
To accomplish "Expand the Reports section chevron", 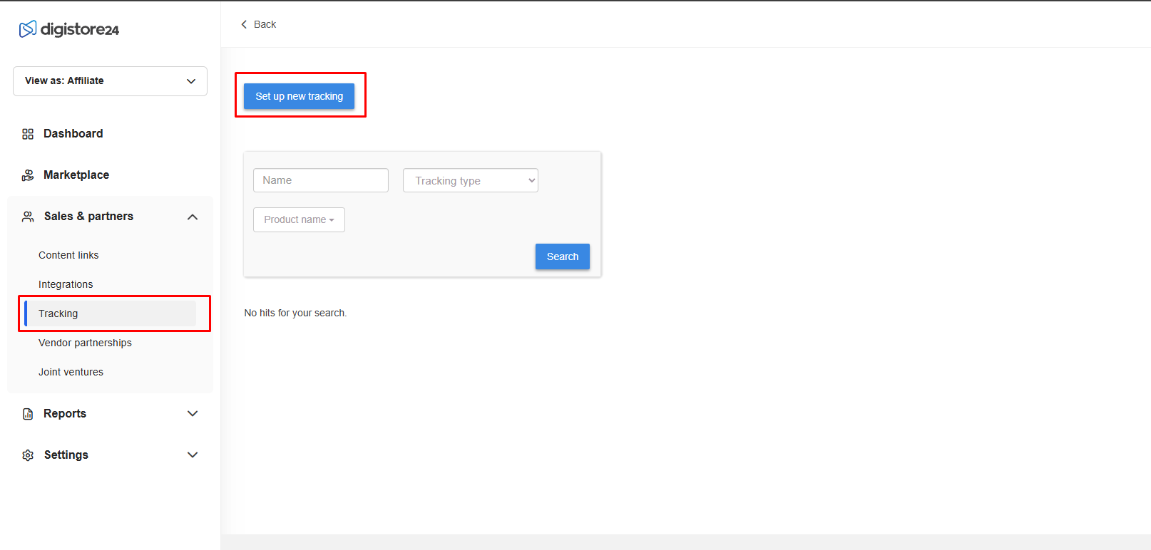I will pyautogui.click(x=193, y=414).
